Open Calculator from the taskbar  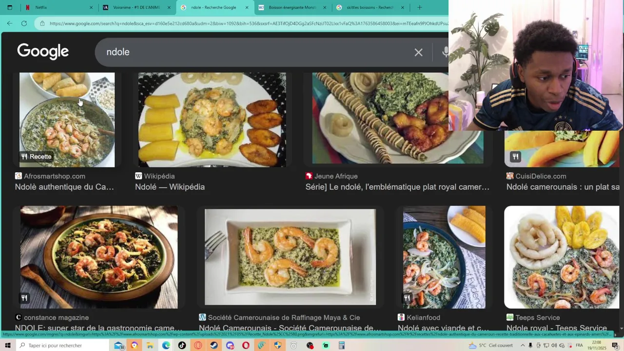342,346
